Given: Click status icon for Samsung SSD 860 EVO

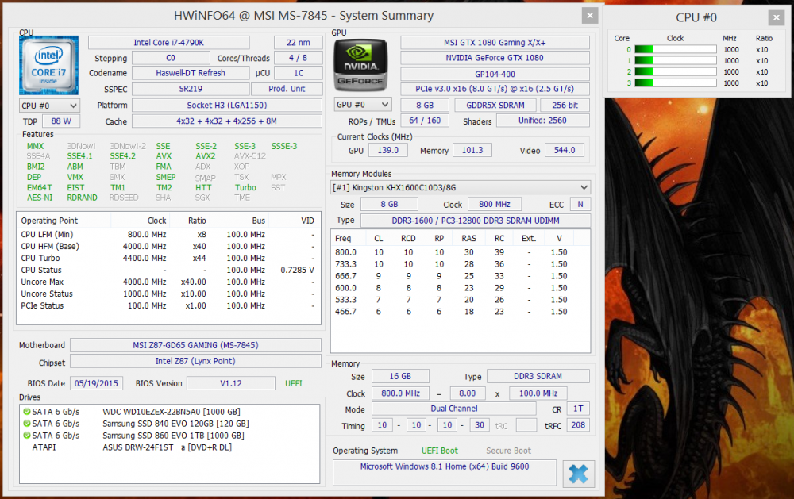Looking at the screenshot, I should (27, 436).
